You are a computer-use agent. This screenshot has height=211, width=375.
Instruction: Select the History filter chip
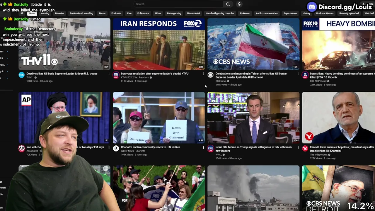306,13
